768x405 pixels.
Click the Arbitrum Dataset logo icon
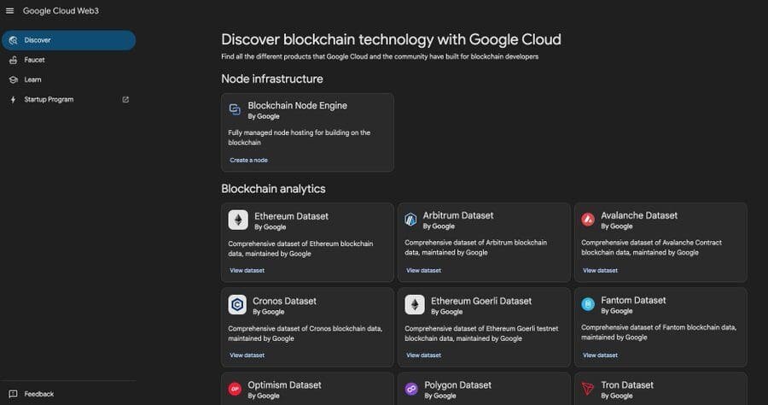410,220
